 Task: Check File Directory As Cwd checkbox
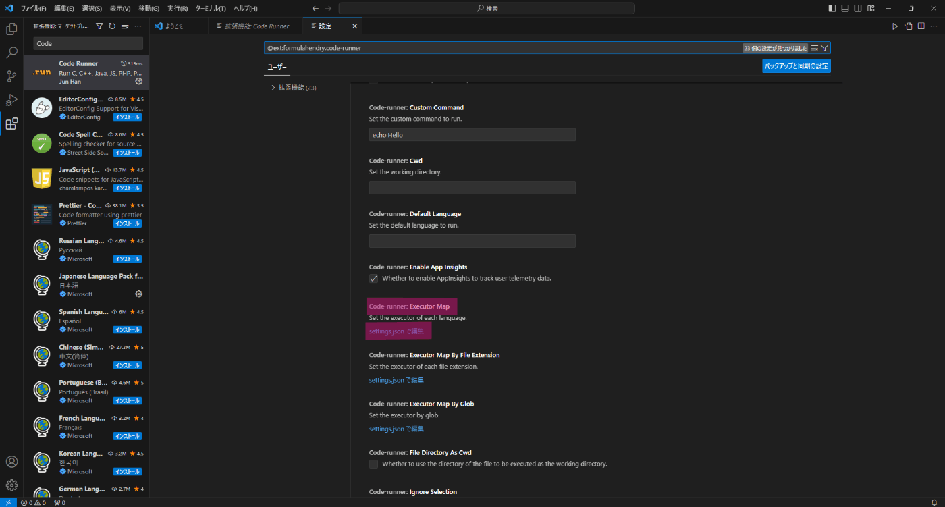(x=374, y=464)
